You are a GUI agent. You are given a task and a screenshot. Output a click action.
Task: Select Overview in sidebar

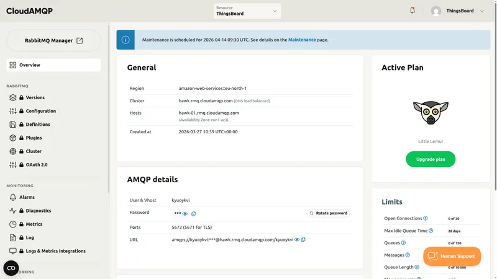pyautogui.click(x=53, y=65)
